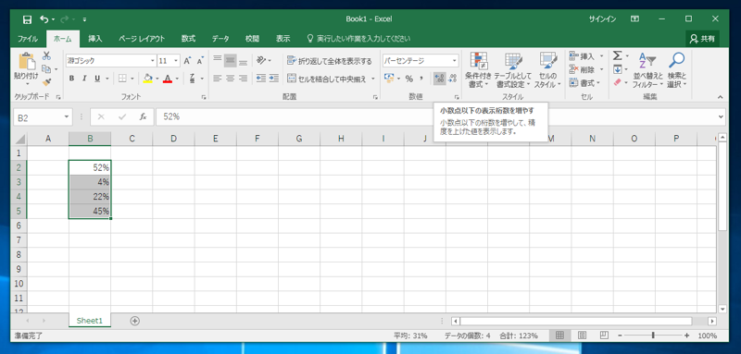Apply the fill color bucket
741x354 pixels.
tap(148, 79)
